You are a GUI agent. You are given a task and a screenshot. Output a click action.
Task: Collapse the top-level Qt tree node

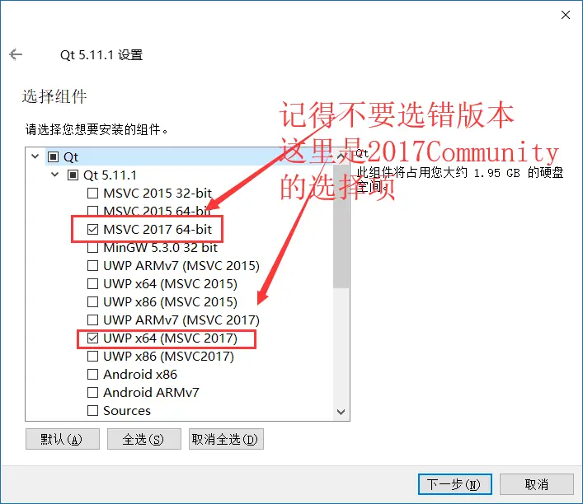(x=35, y=156)
